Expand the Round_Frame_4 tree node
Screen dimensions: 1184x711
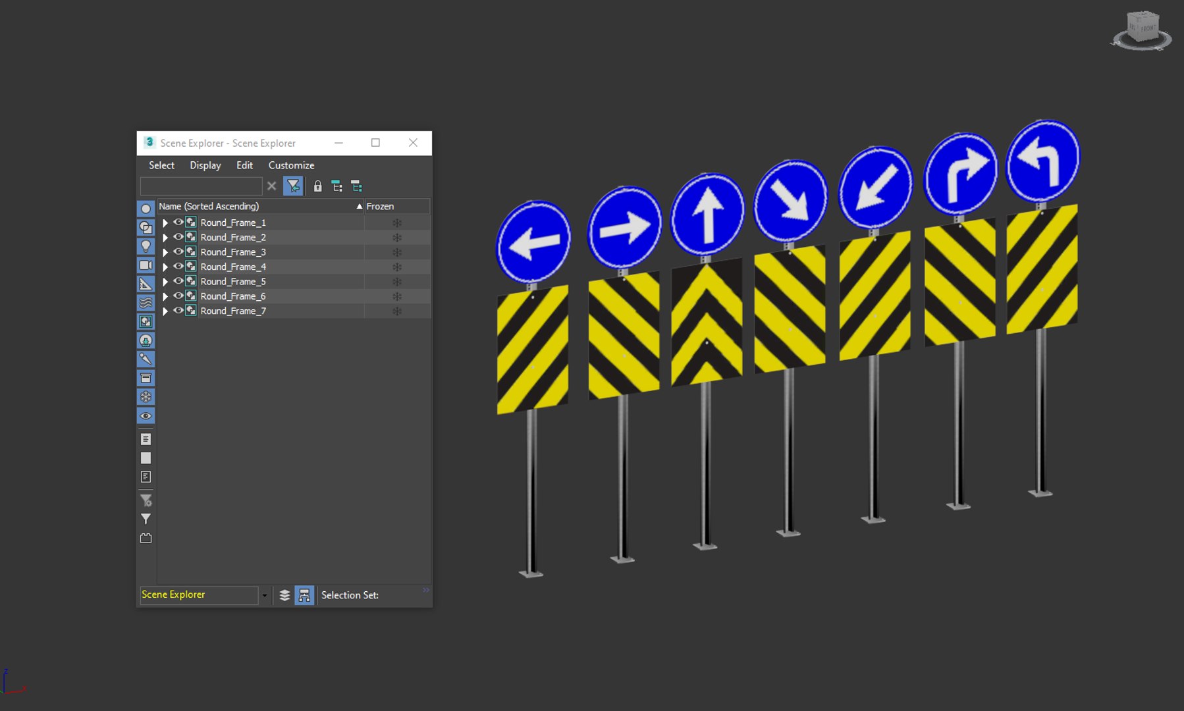pyautogui.click(x=165, y=267)
